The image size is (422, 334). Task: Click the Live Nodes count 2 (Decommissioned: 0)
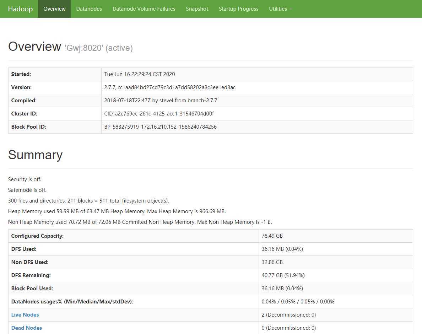coord(289,314)
